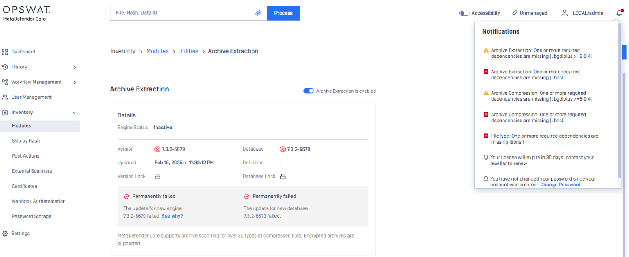The height and width of the screenshot is (257, 629).
Task: Click the red error icon beside Database
Action: coord(282,149)
